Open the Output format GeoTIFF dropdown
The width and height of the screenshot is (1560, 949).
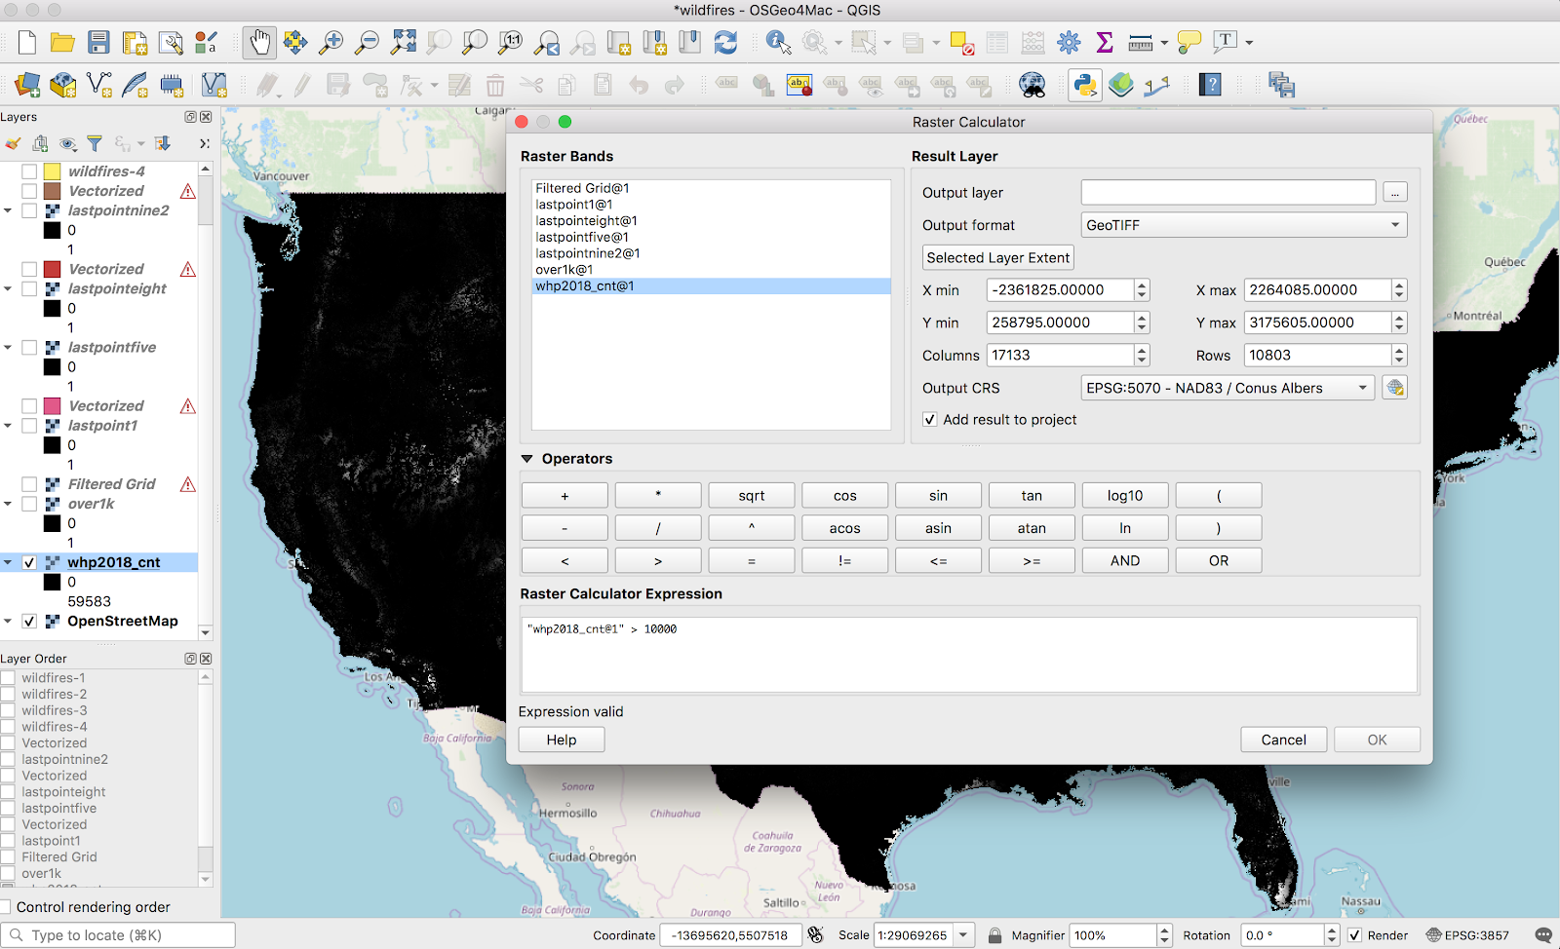pos(1243,225)
